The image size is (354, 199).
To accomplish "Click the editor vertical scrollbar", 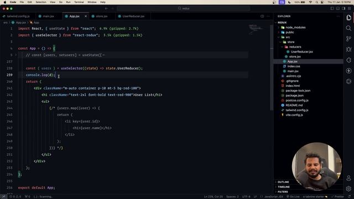I will pyautogui.click(x=272, y=67).
